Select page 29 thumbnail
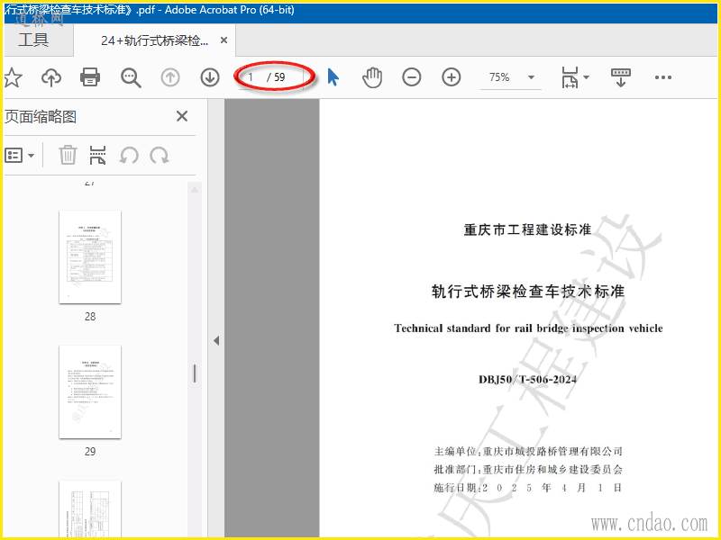The image size is (721, 540). (90, 392)
